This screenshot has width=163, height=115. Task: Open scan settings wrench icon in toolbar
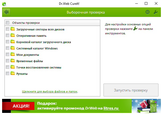tap(156, 12)
